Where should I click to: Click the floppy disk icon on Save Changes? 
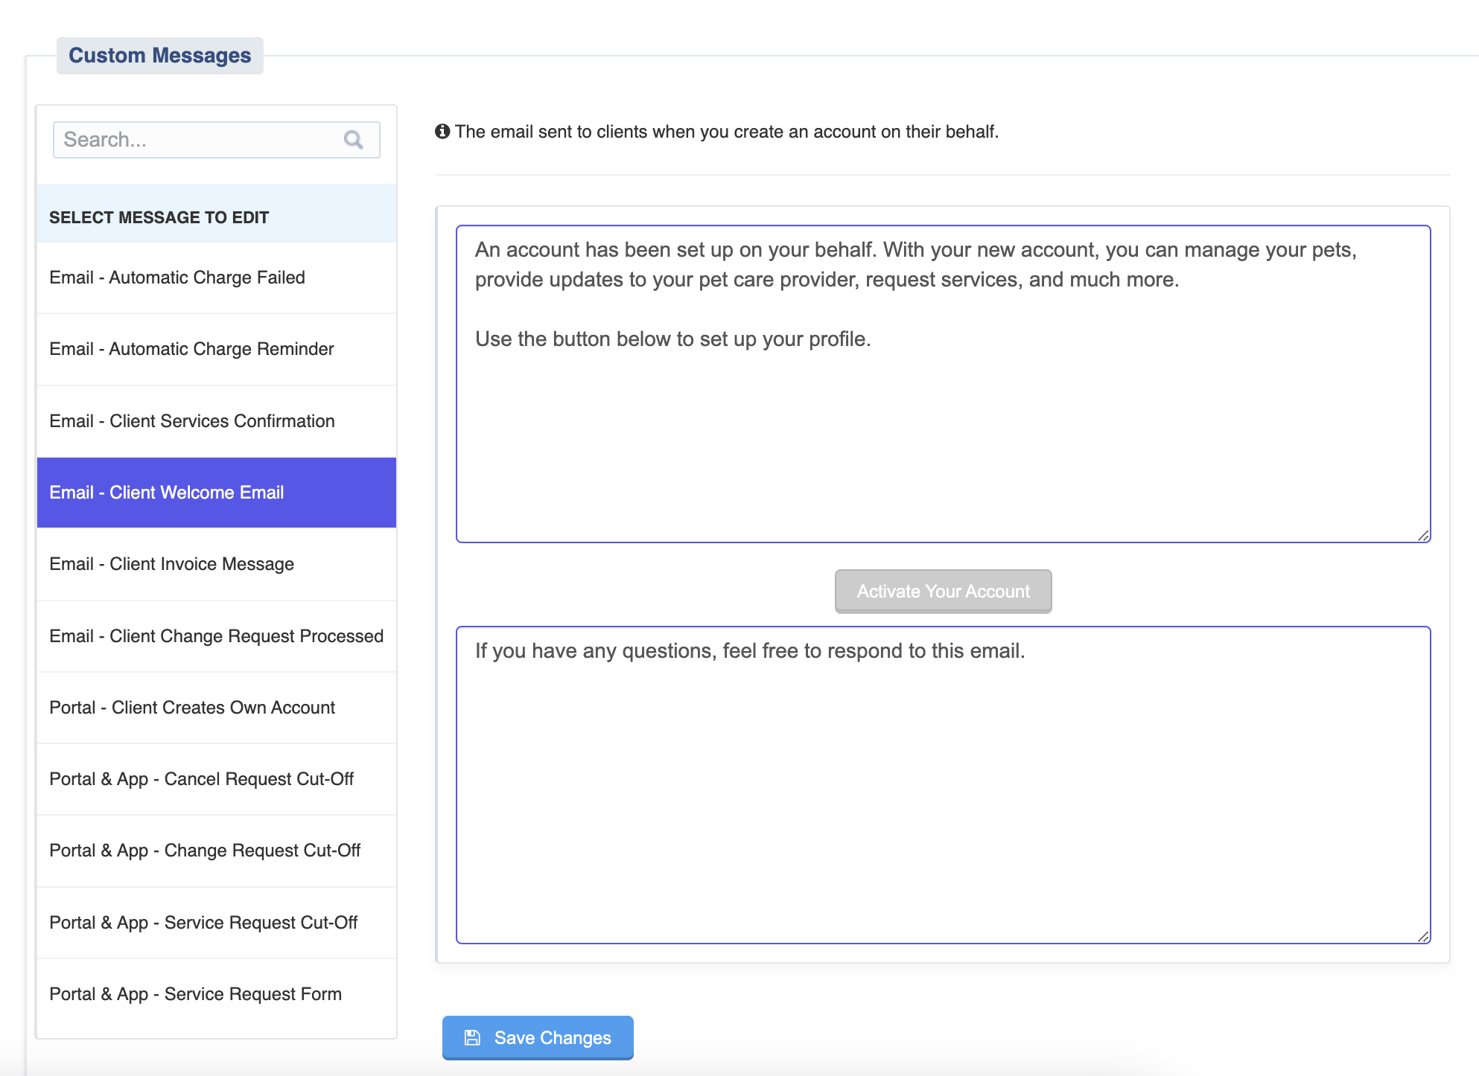472,1037
